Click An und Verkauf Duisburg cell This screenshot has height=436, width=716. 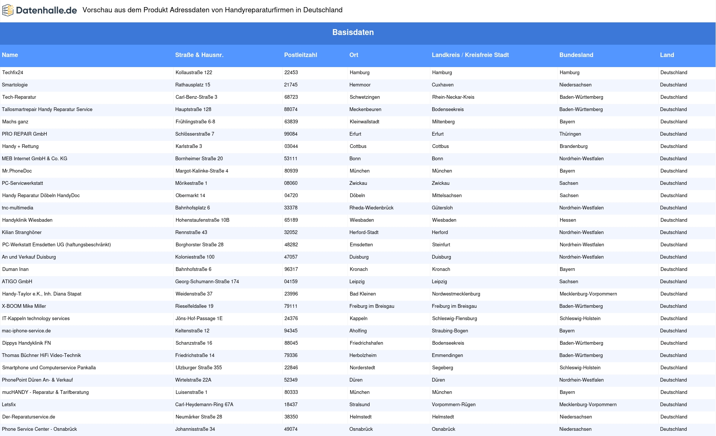tap(29, 257)
